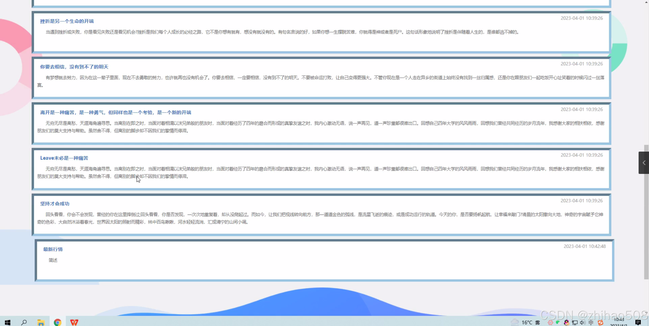Click the page vertical scrollbar thumb

click(x=646, y=212)
